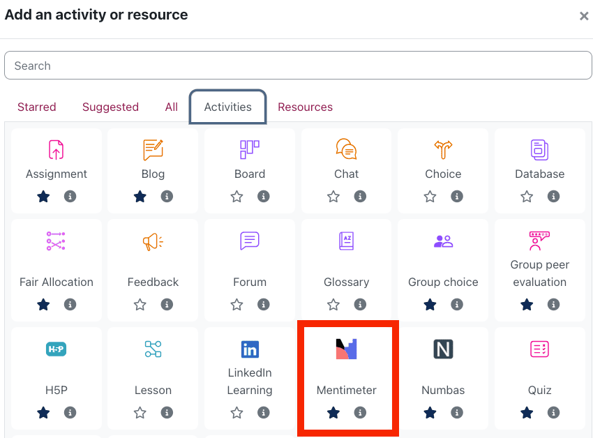
Task: Switch to the All tab
Action: (x=172, y=107)
